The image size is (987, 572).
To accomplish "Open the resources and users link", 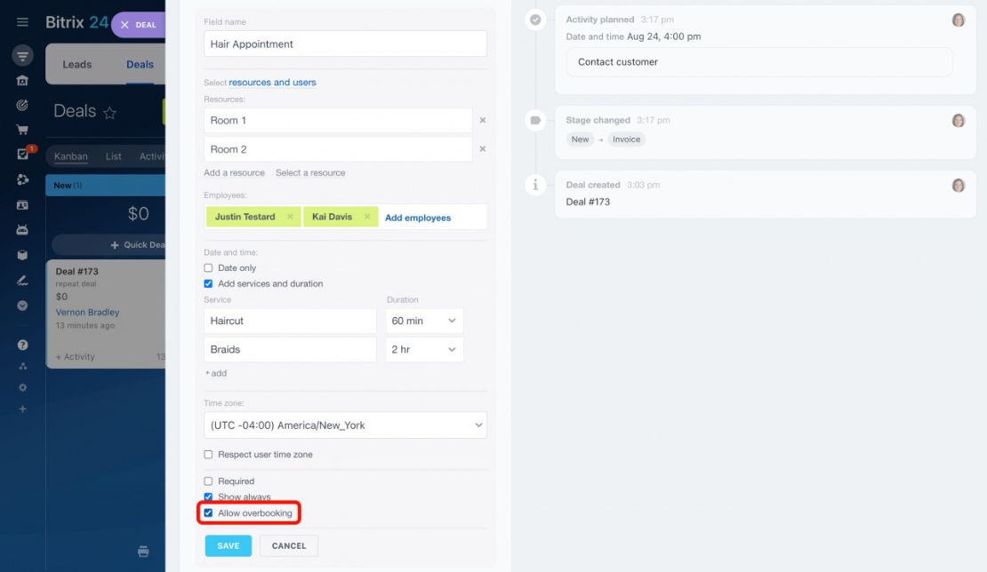I will [x=272, y=83].
